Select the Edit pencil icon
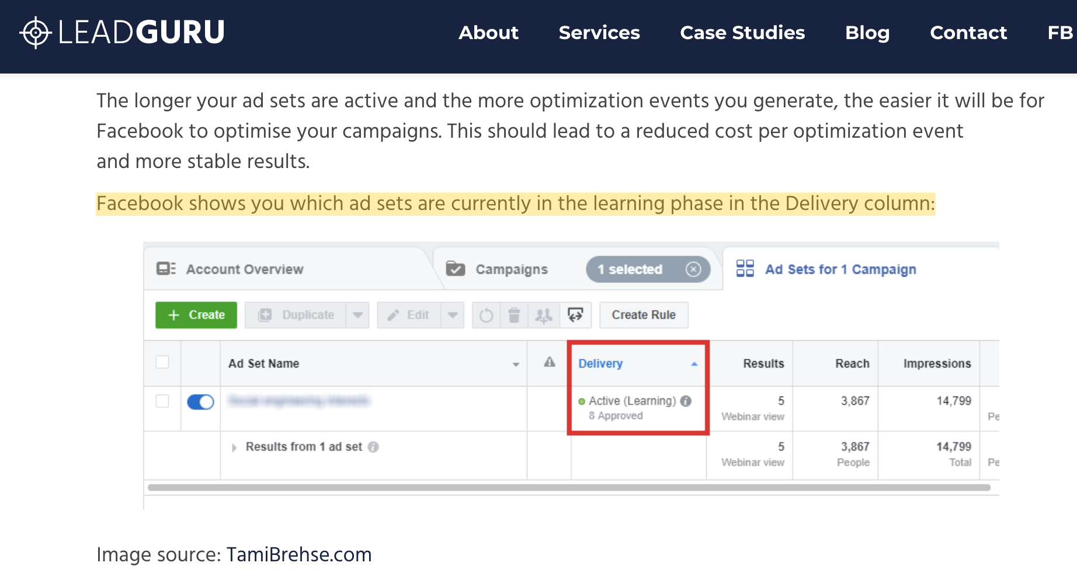Viewport: 1077px width, 580px height. click(x=394, y=315)
